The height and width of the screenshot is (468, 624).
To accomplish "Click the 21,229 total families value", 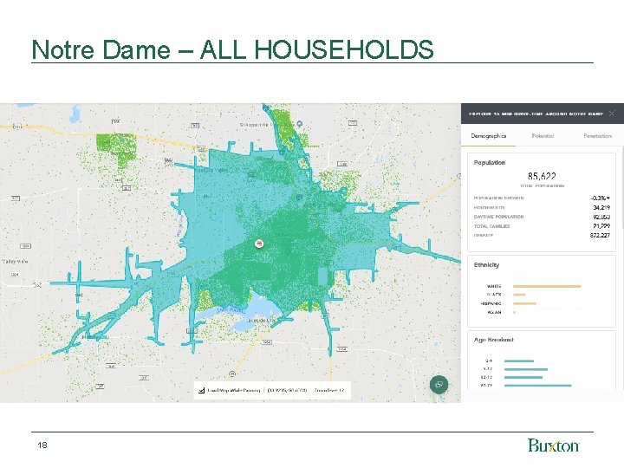I will pyautogui.click(x=601, y=226).
